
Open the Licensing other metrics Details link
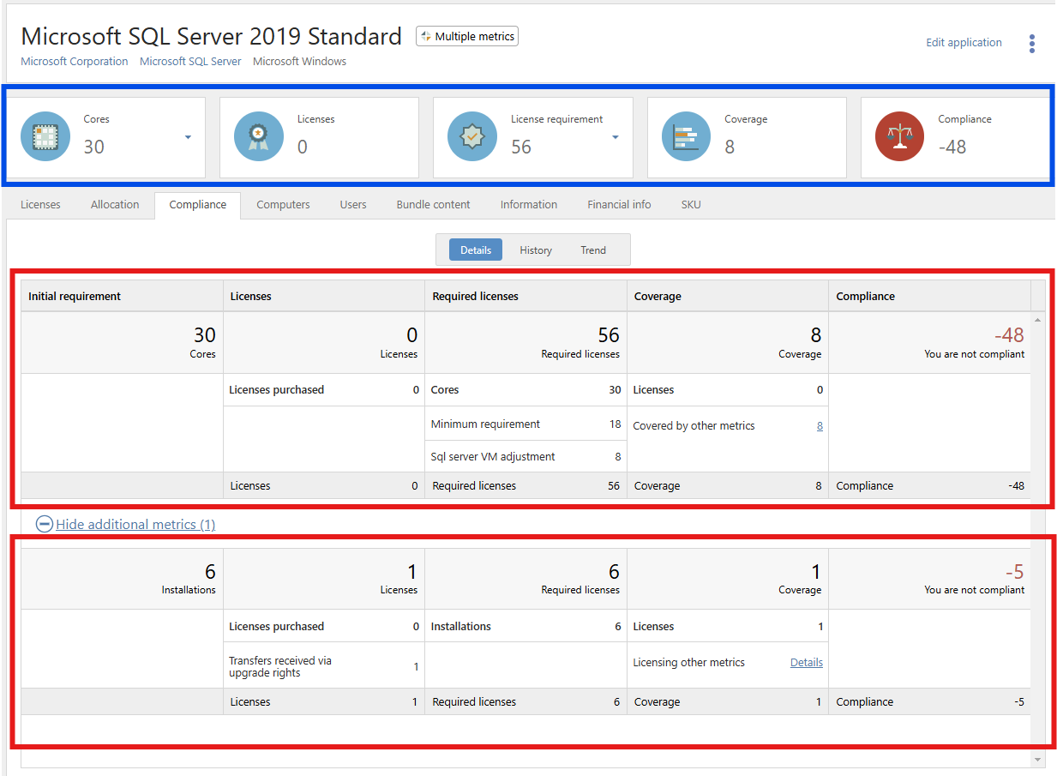(x=807, y=662)
